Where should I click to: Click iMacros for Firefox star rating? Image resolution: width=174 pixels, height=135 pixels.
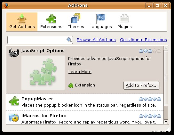point(150,116)
